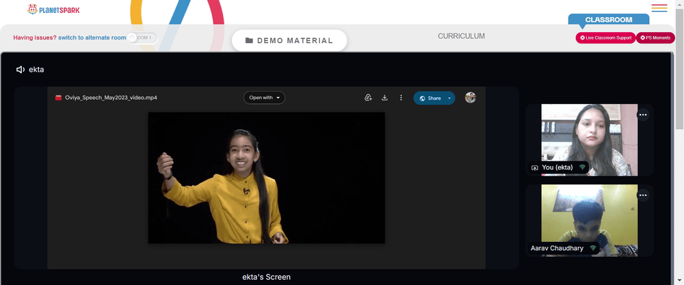Viewport: 684px width, 285px height.
Task: Open options for Aarav Chaudhary's tile
Action: point(643,195)
